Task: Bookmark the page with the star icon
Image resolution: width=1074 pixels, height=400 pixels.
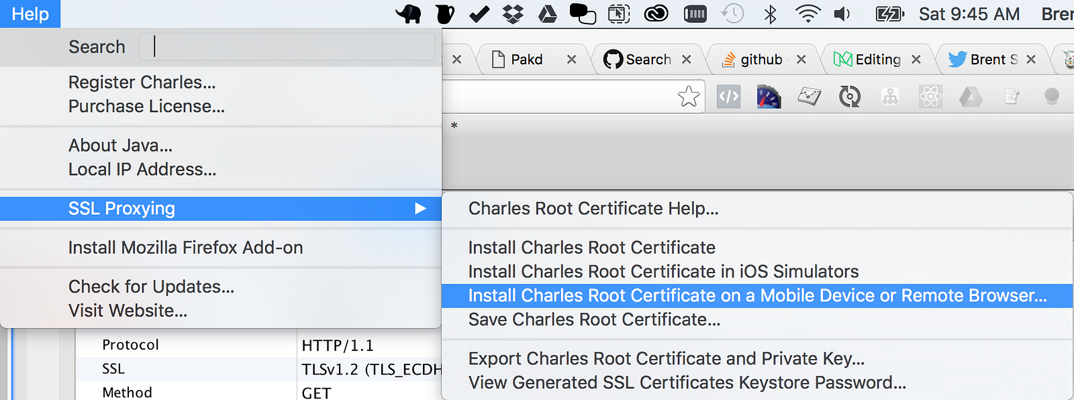Action: pyautogui.click(x=689, y=97)
